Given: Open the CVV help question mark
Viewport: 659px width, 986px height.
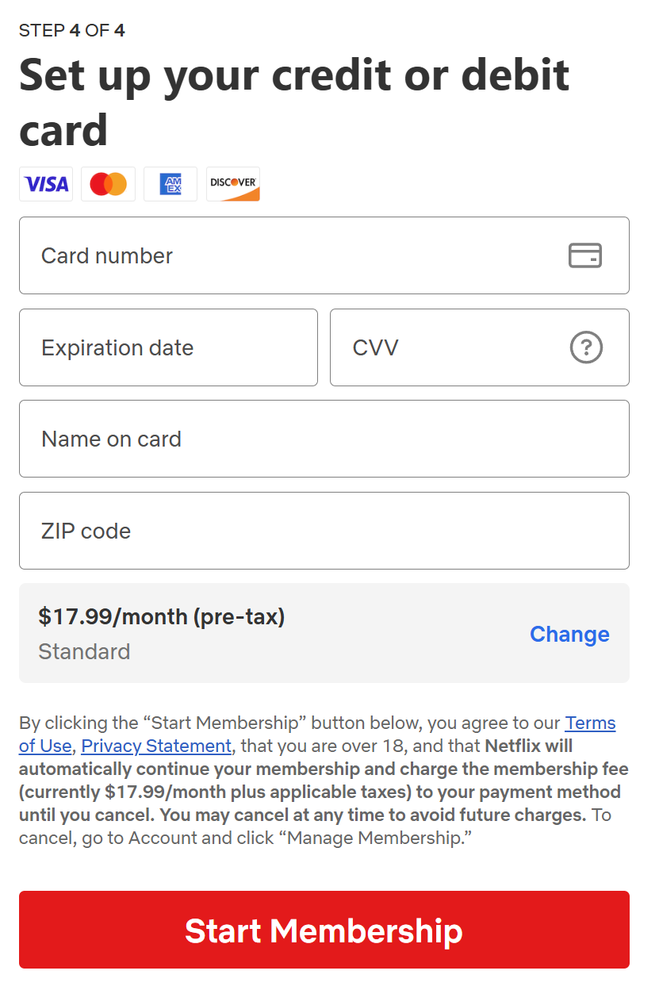Looking at the screenshot, I should (587, 347).
